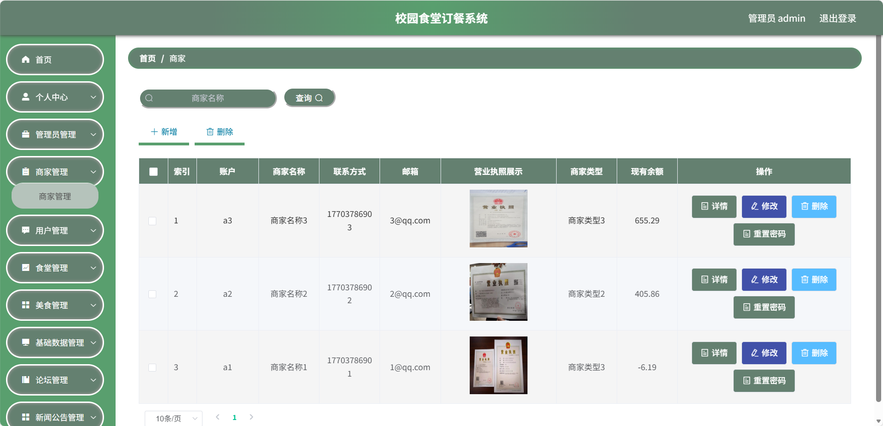Check the row checkbox for account a3

point(152,221)
